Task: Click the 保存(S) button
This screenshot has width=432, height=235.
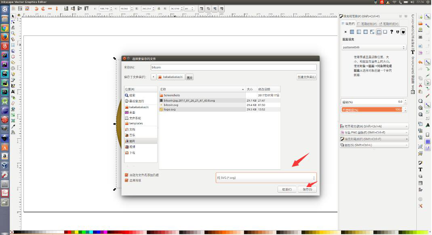Action: (307, 189)
